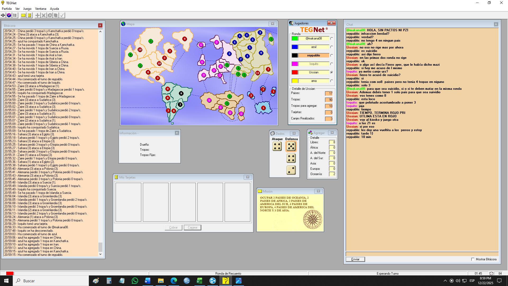Open the Ventana menu
This screenshot has width=508, height=286.
[x=40, y=9]
